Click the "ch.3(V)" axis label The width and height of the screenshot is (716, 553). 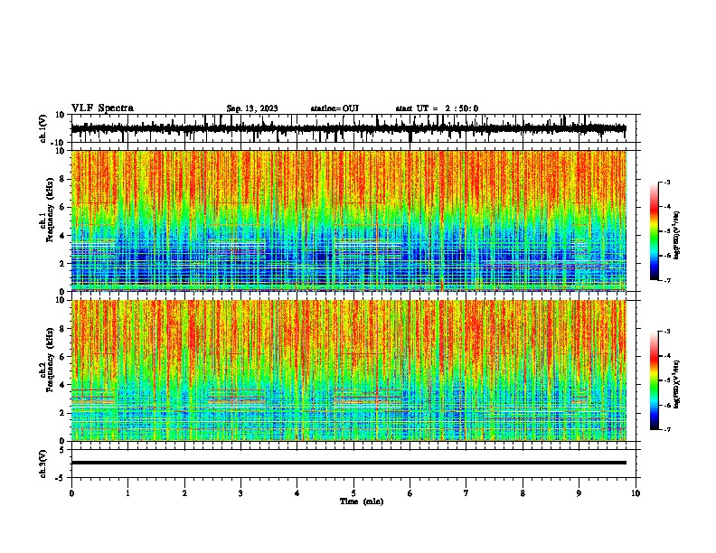pyautogui.click(x=43, y=464)
